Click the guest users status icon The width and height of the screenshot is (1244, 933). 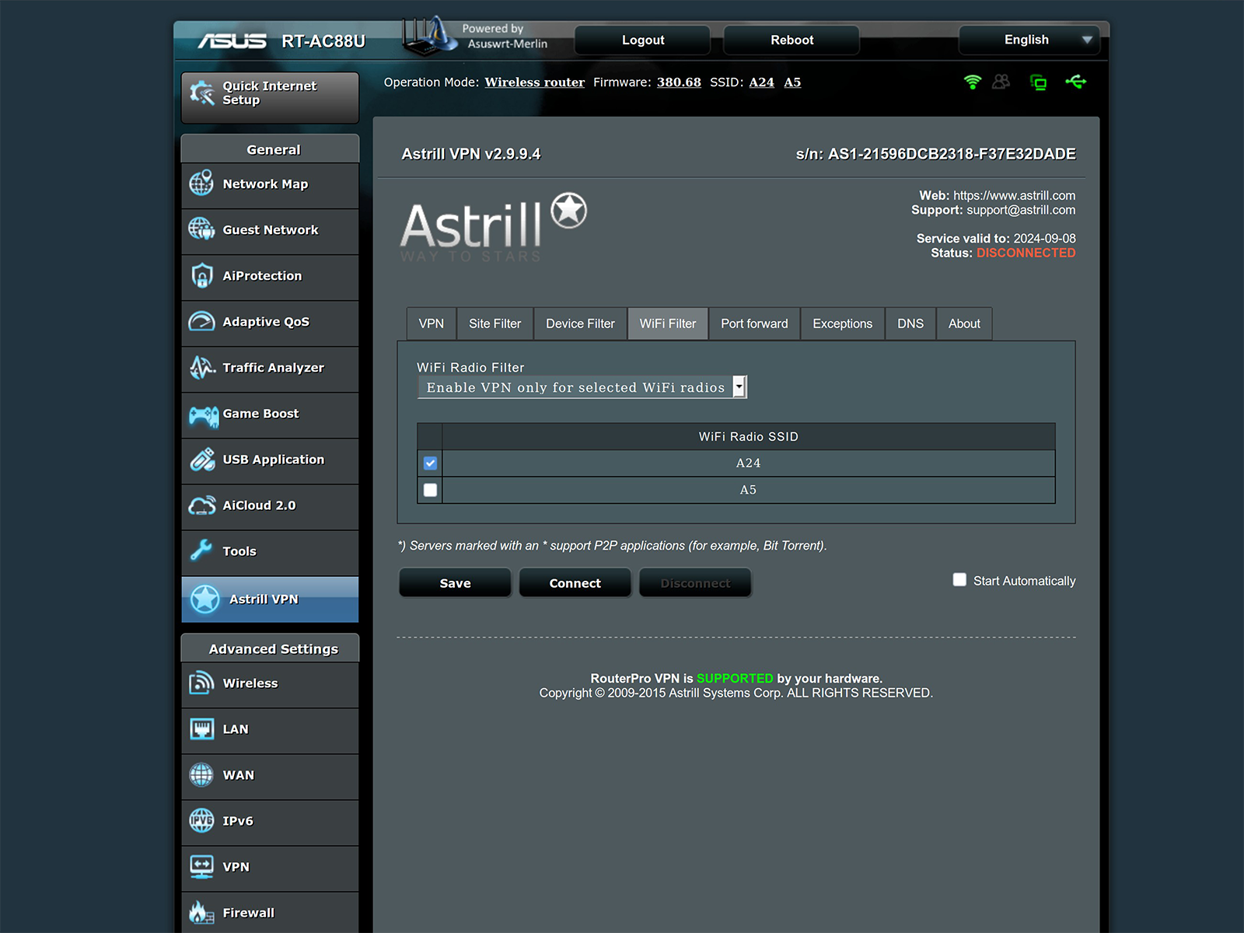click(x=1001, y=82)
